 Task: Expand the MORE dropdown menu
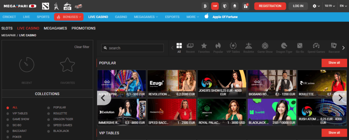coord(193,17)
